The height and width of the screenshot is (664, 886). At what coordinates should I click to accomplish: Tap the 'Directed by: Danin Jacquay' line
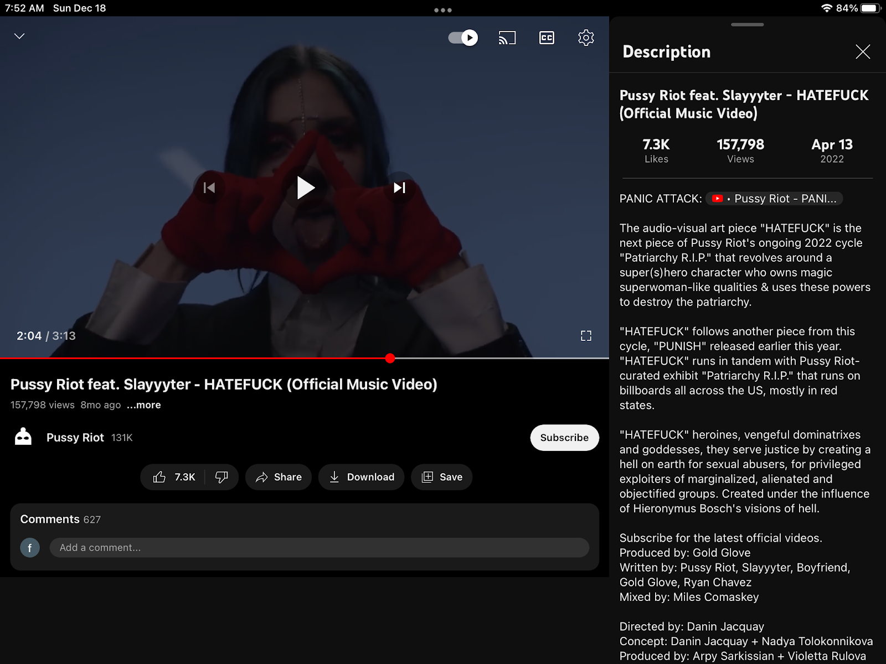692,626
